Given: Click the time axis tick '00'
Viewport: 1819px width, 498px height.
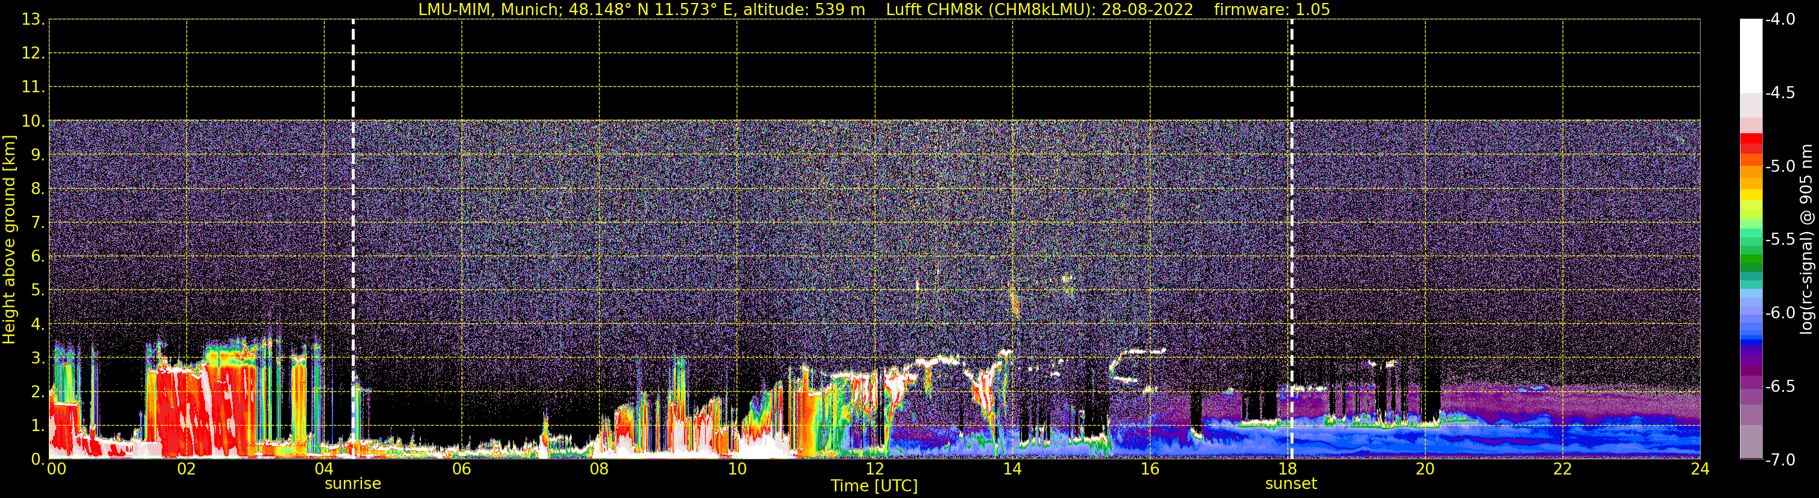Looking at the screenshot, I should tap(57, 469).
